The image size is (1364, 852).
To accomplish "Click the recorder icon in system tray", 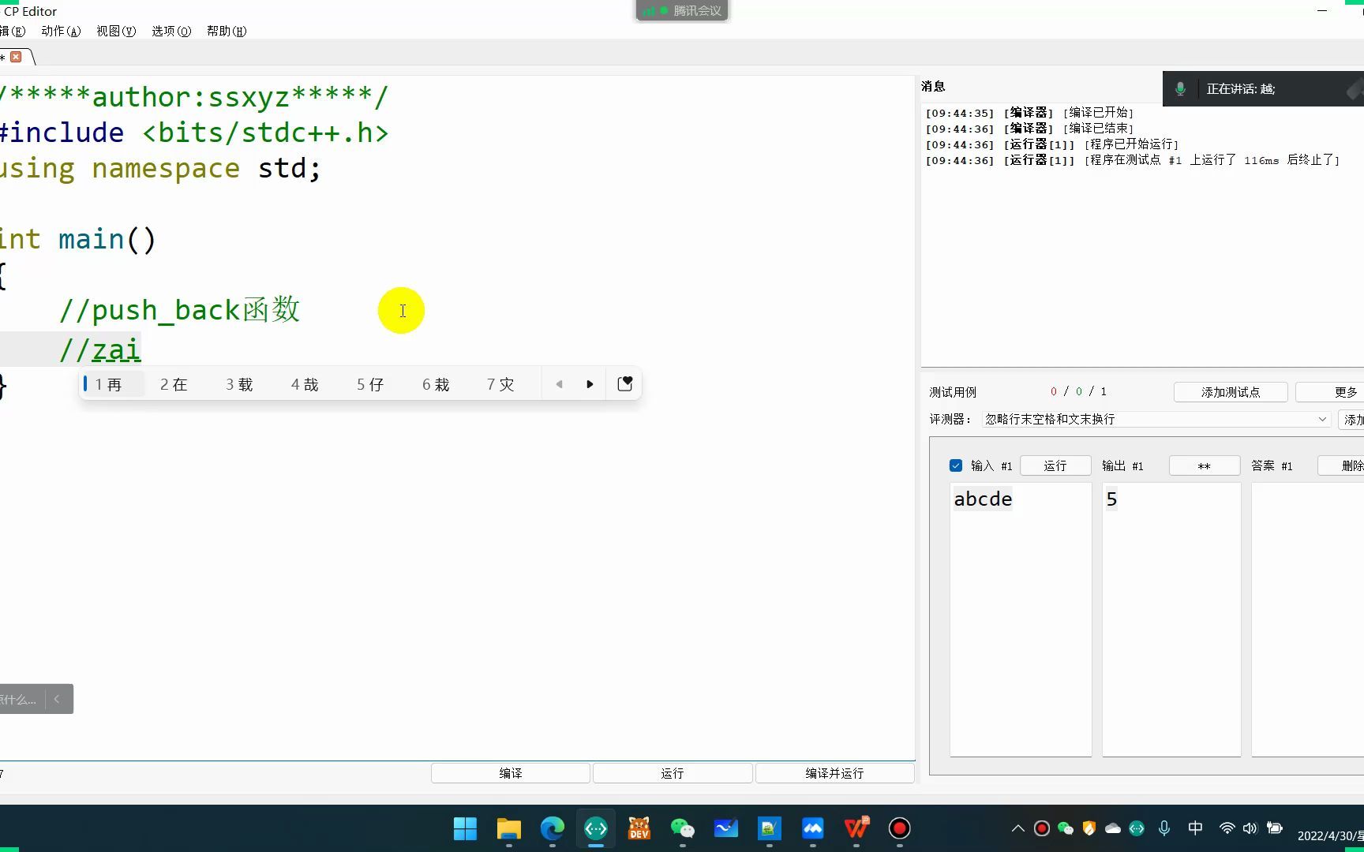I will click(x=1041, y=828).
